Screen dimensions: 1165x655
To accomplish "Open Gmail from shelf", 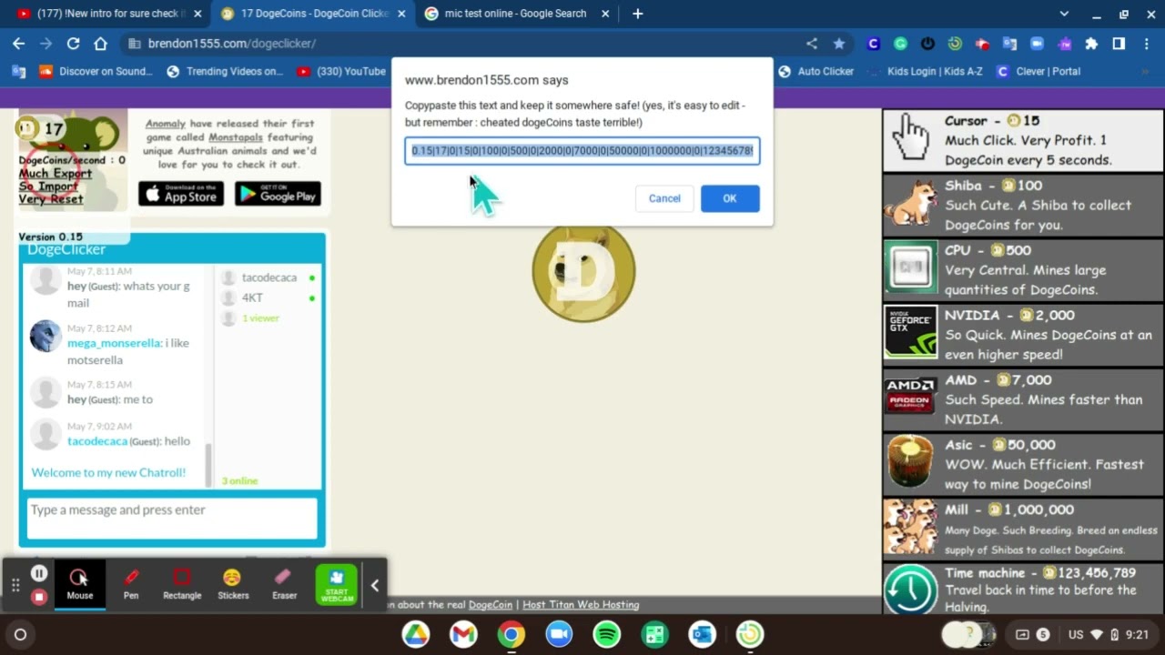I will (463, 634).
